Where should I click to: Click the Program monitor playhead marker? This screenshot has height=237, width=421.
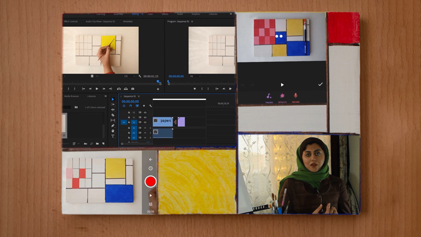pos(169,82)
